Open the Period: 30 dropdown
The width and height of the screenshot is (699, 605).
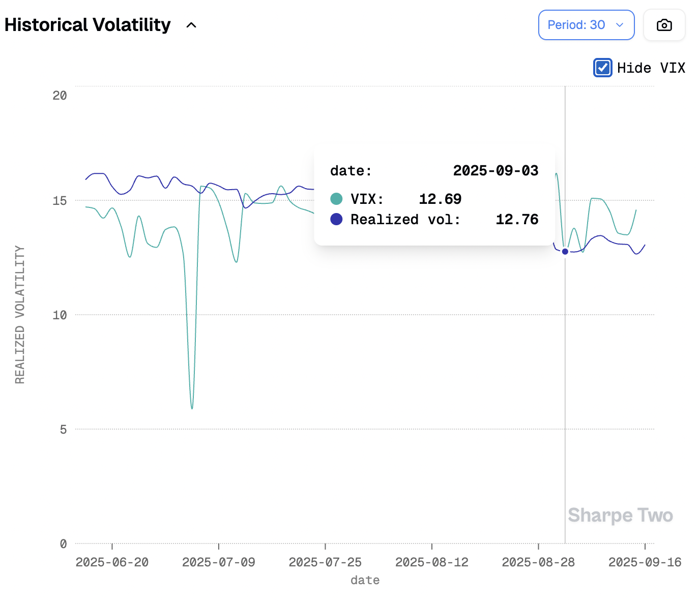[586, 25]
